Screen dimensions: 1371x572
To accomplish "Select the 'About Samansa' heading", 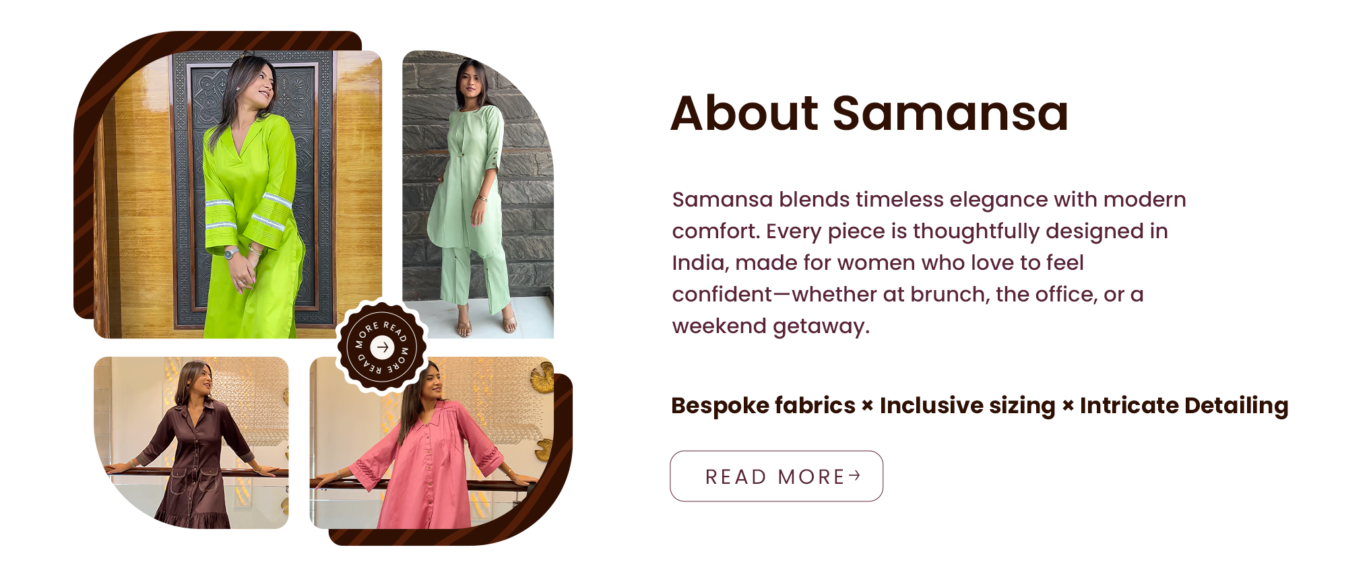I will click(x=869, y=113).
